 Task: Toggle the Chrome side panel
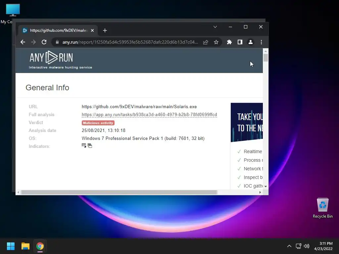coord(240,42)
